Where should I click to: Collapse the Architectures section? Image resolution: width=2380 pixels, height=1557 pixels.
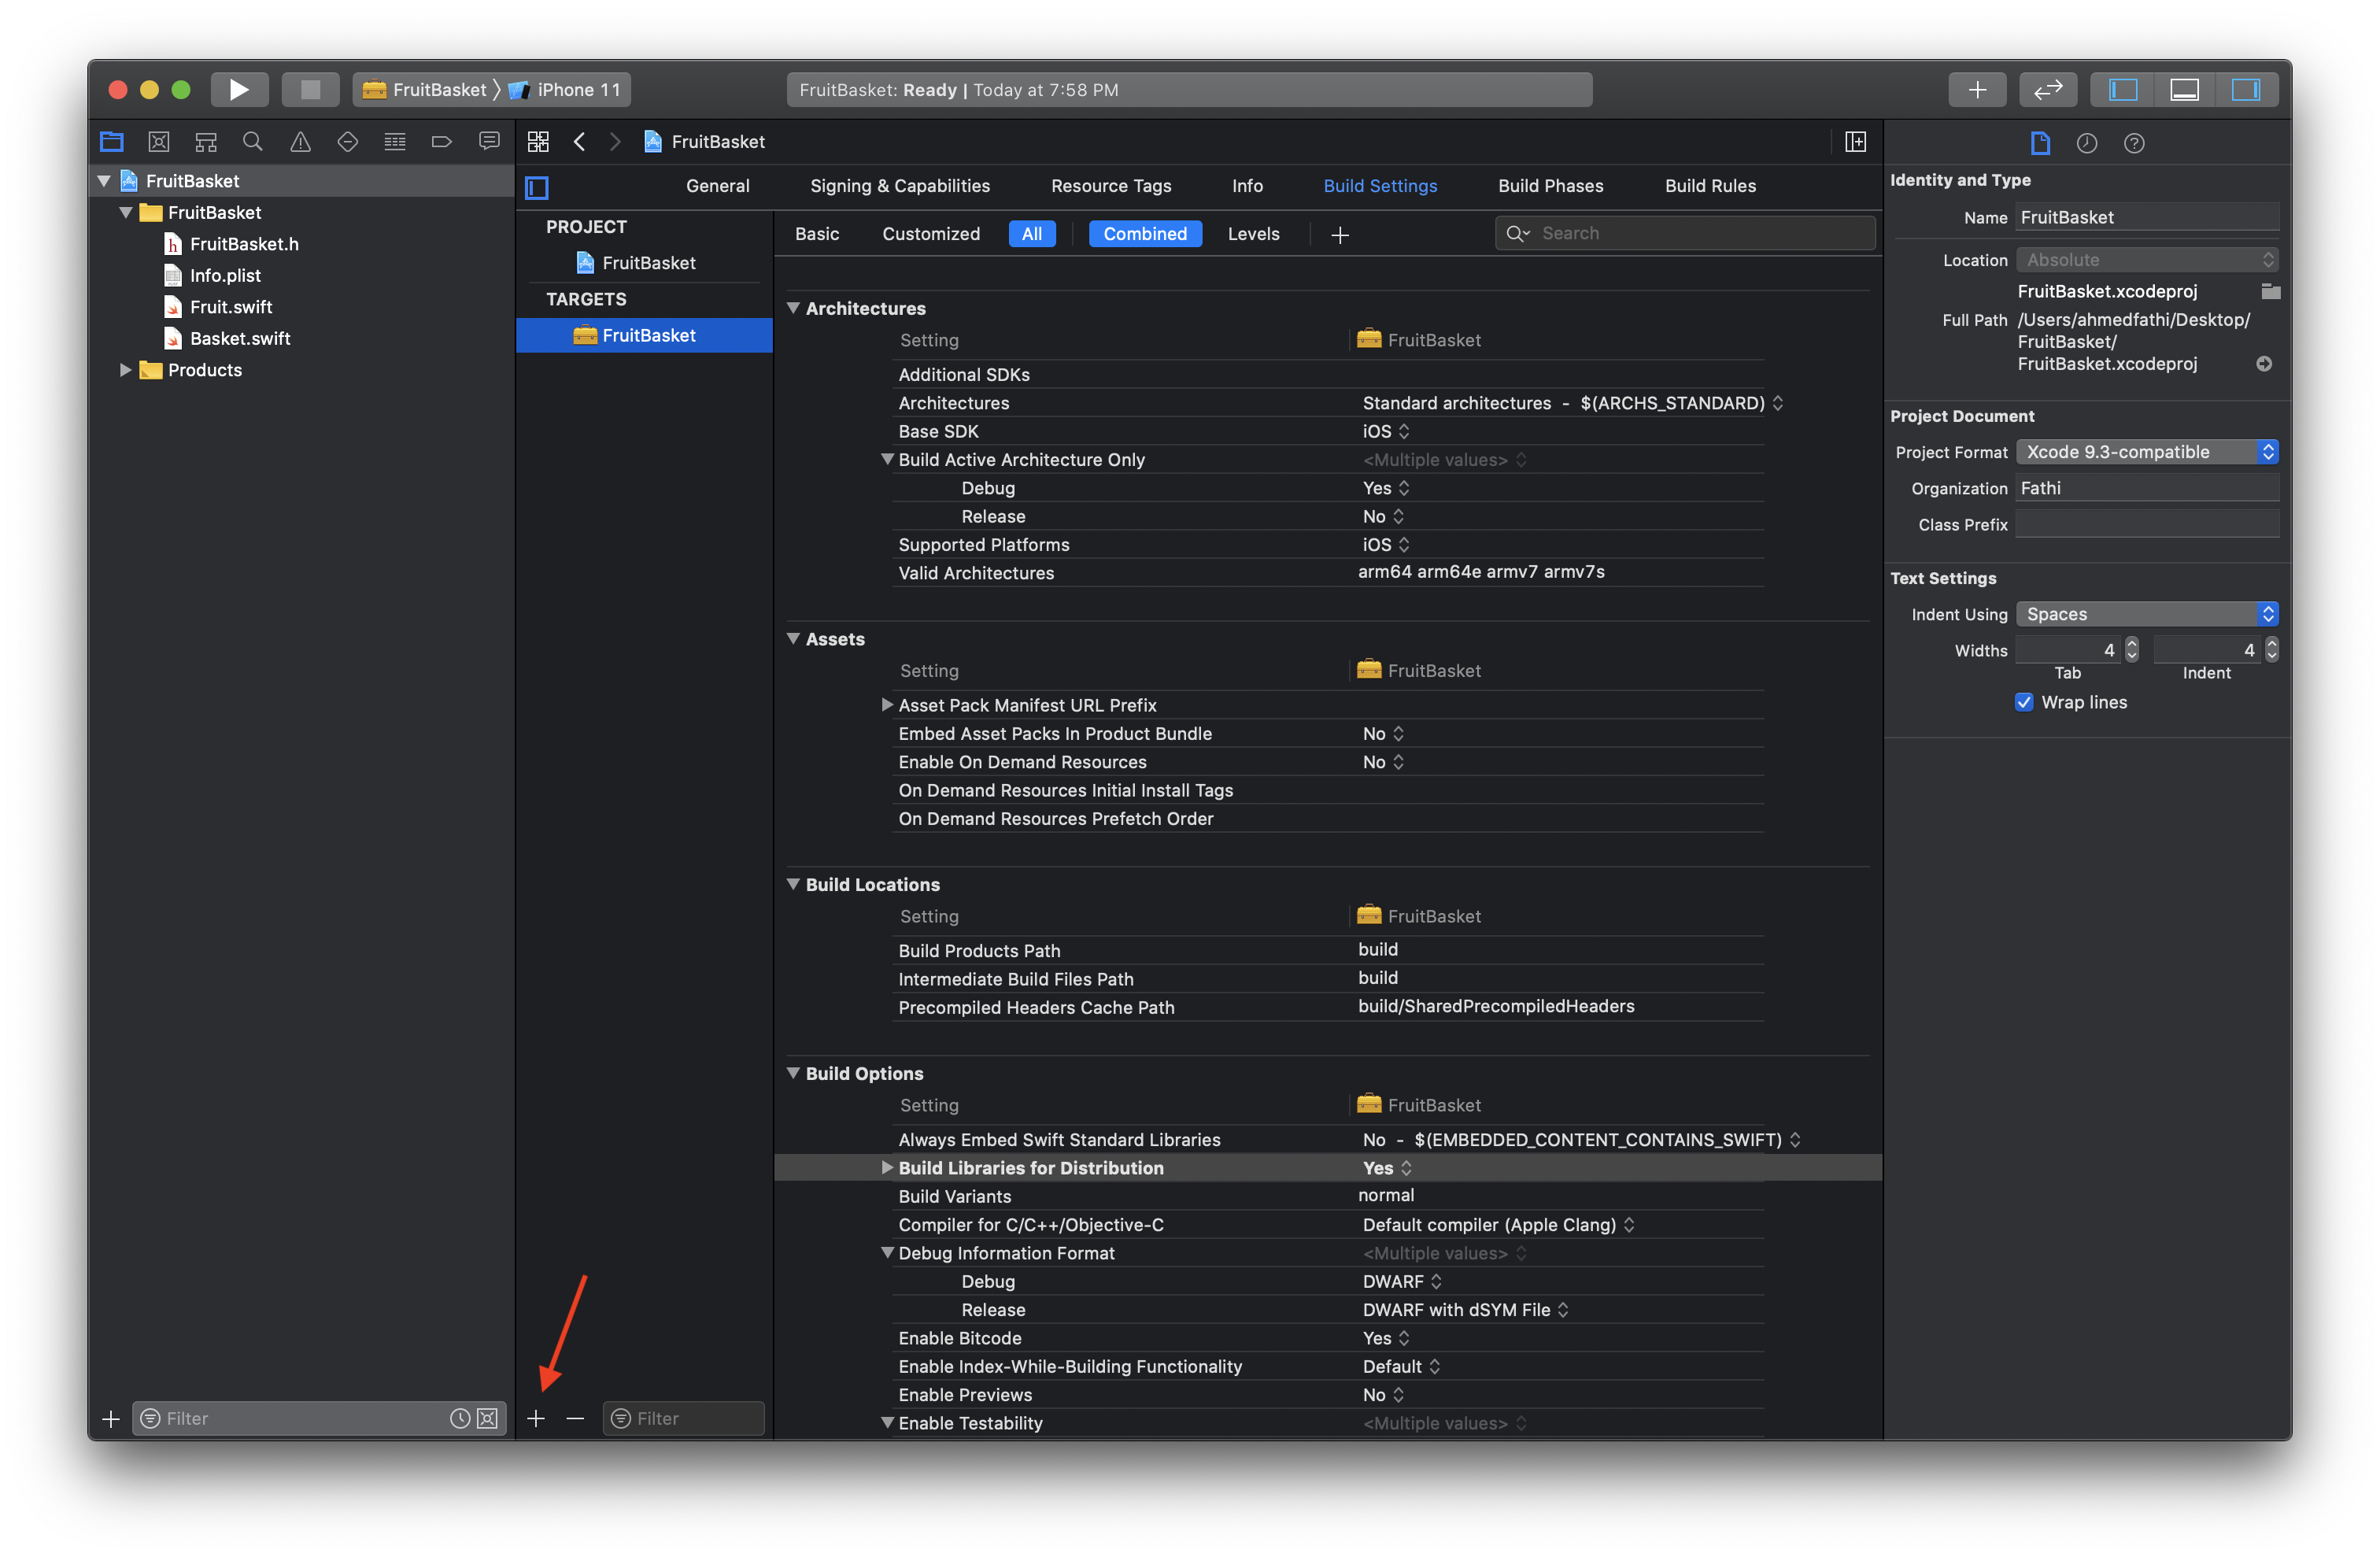point(793,308)
